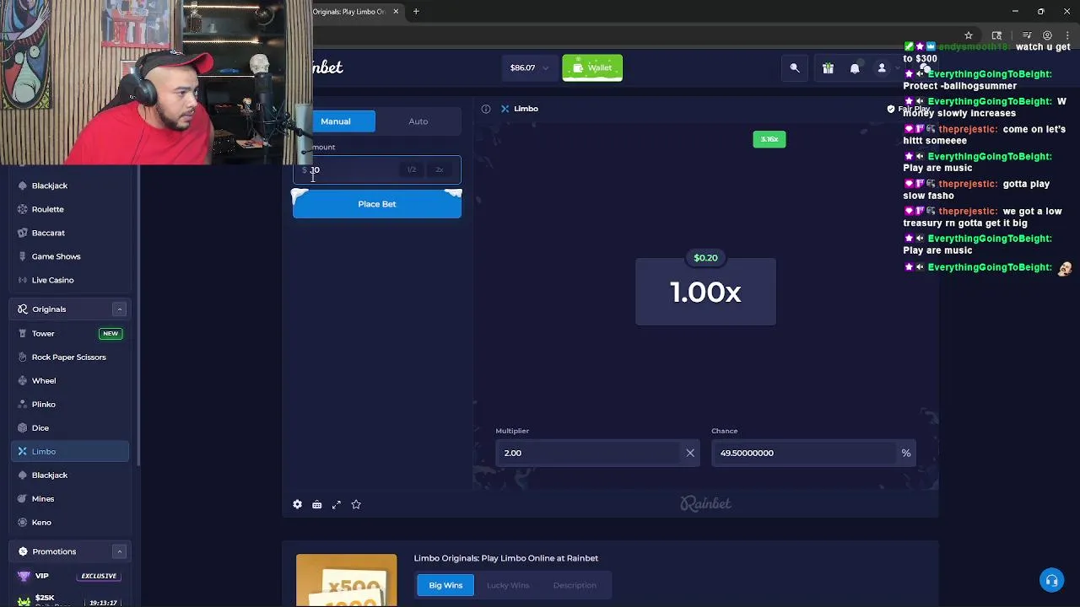Image resolution: width=1080 pixels, height=607 pixels.
Task: Switch to Manual betting tab
Action: 336,121
